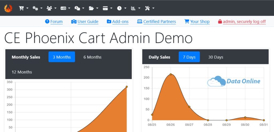Open the bar chart reports menu

[x=136, y=8]
